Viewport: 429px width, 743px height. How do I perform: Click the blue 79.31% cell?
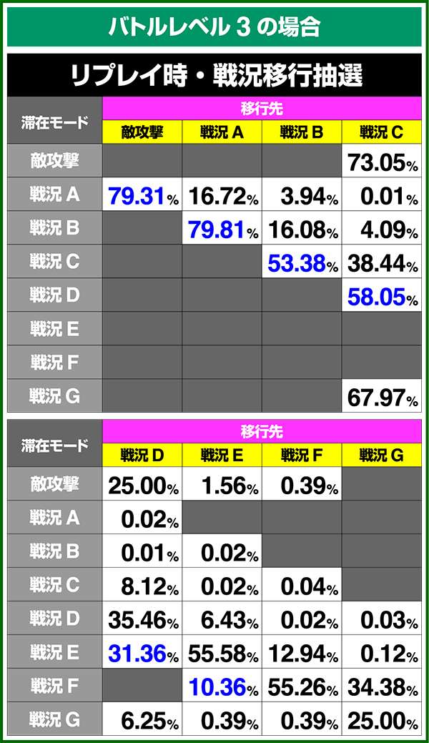pyautogui.click(x=142, y=195)
